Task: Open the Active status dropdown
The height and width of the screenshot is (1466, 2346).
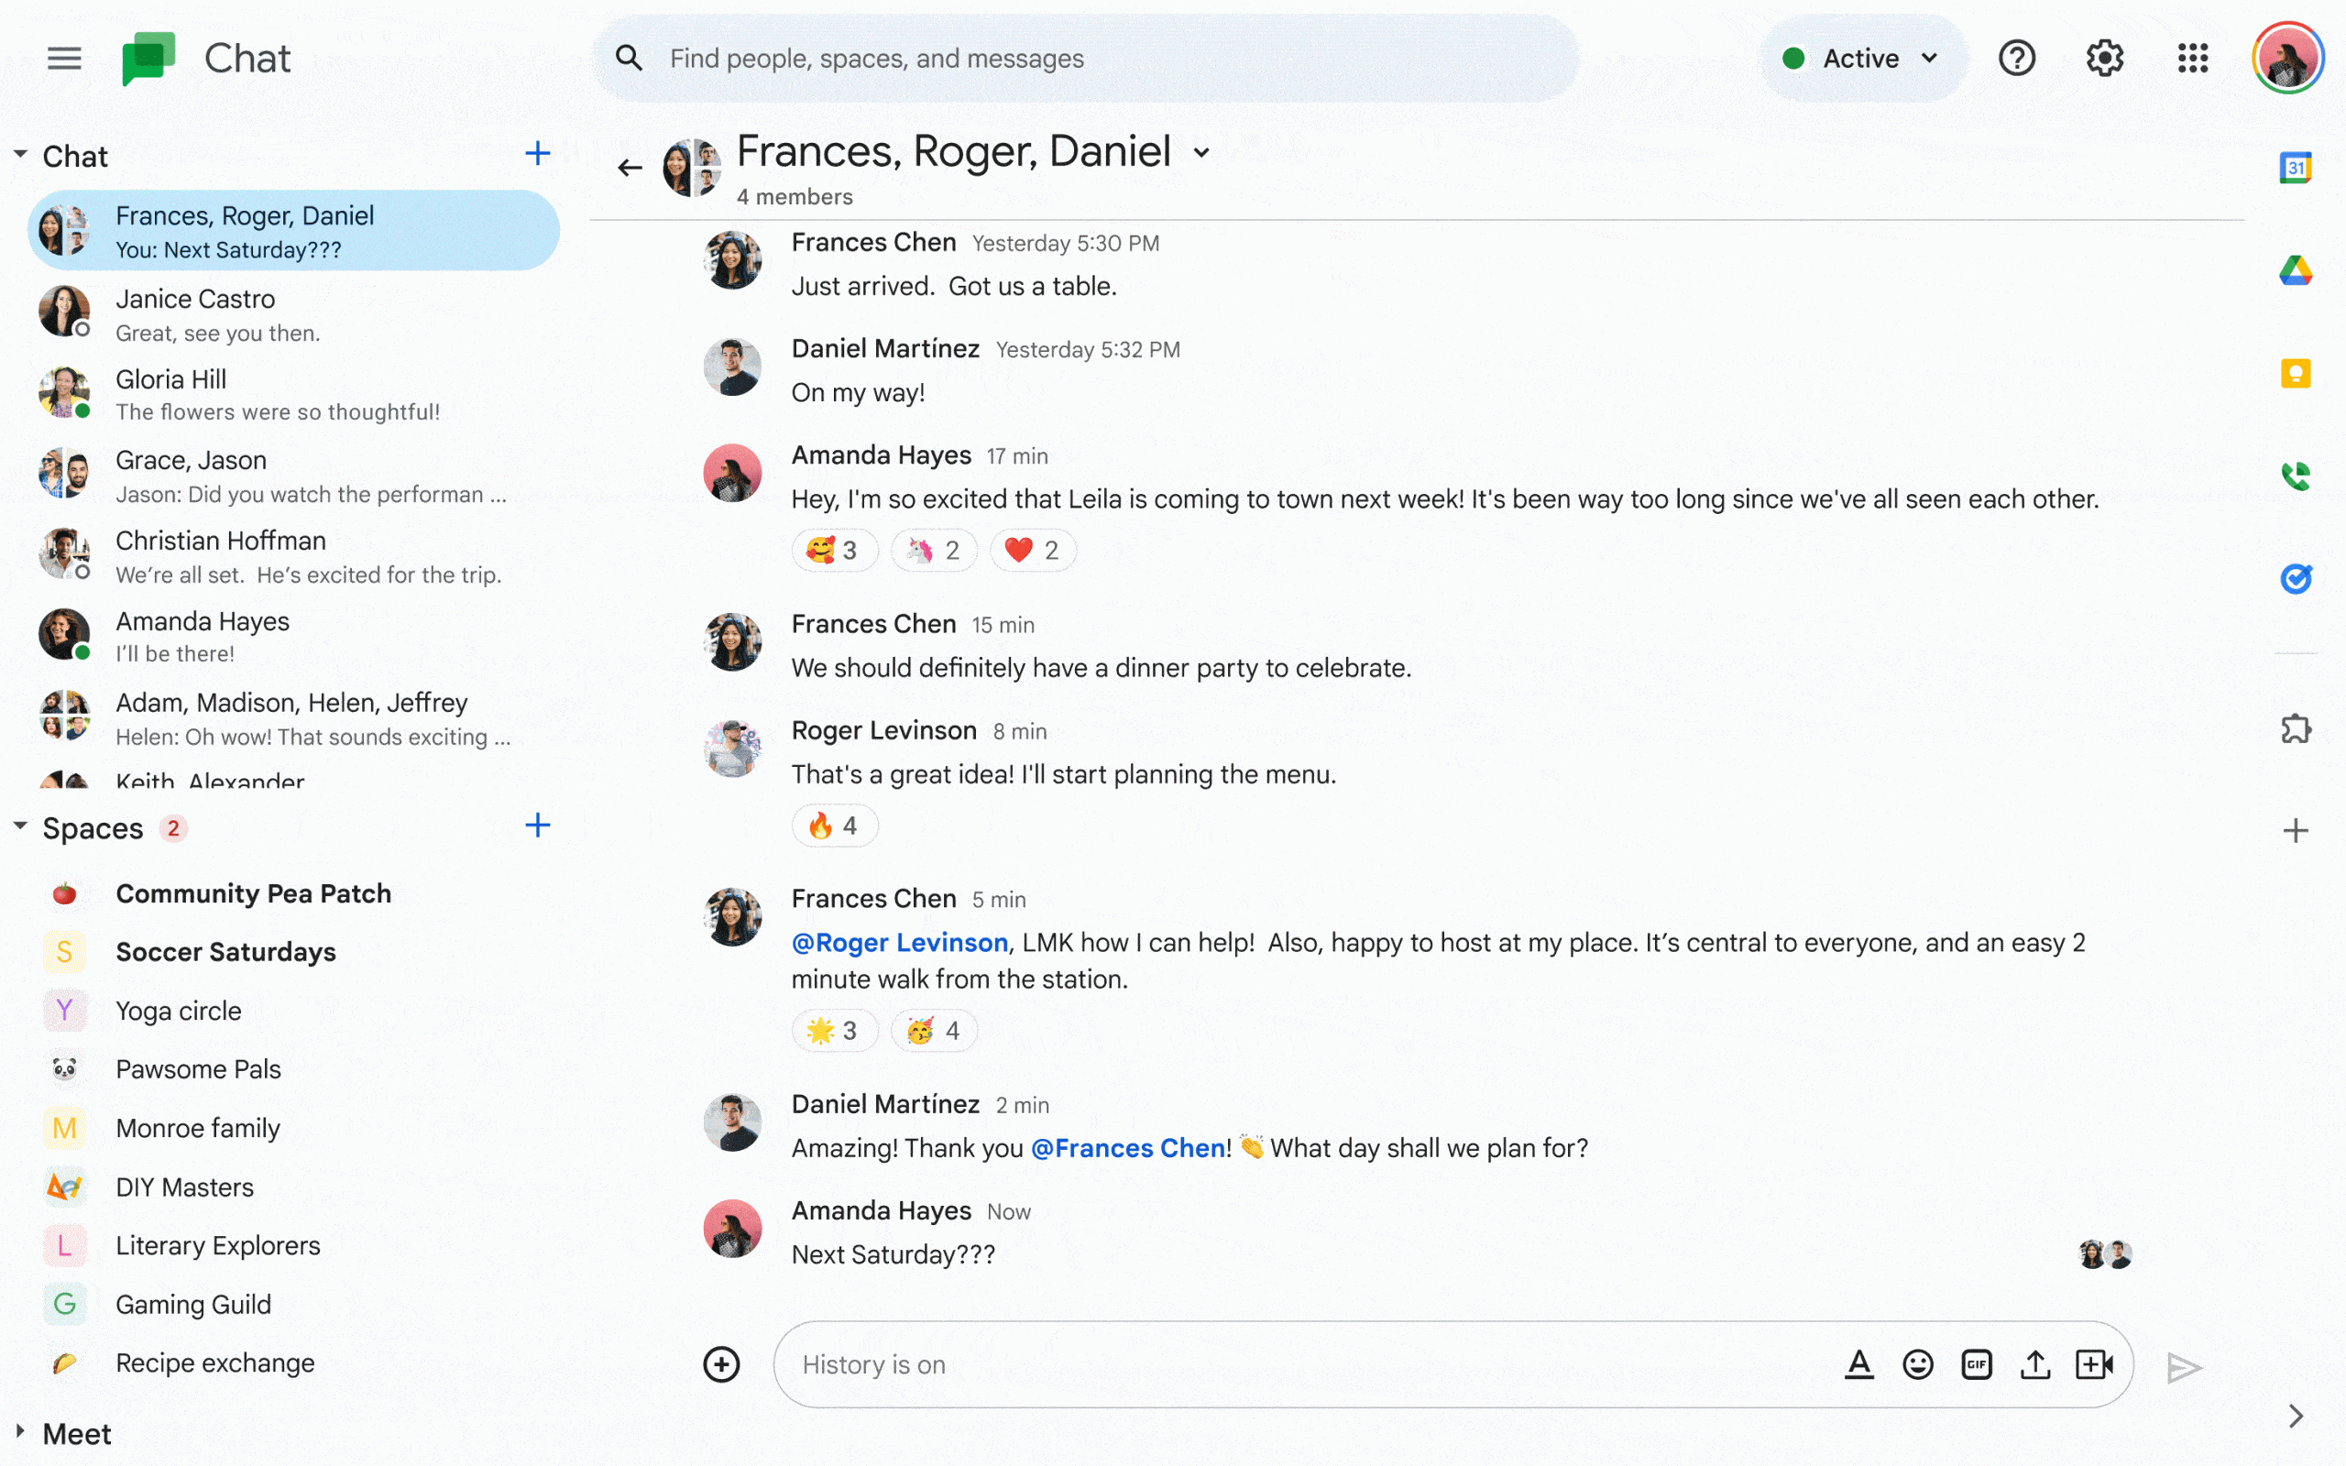Action: coord(1860,58)
